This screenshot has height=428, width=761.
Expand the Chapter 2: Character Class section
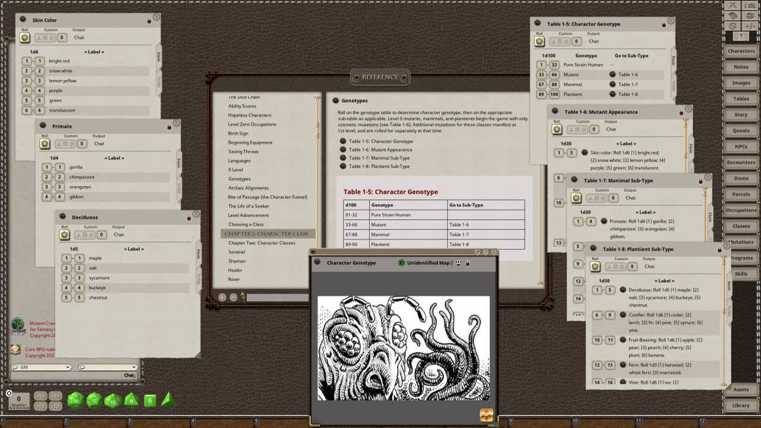266,234
